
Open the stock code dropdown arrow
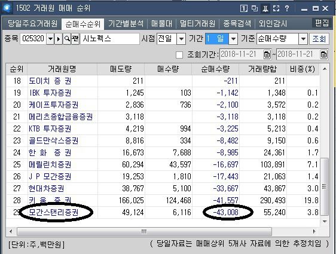tap(50, 39)
